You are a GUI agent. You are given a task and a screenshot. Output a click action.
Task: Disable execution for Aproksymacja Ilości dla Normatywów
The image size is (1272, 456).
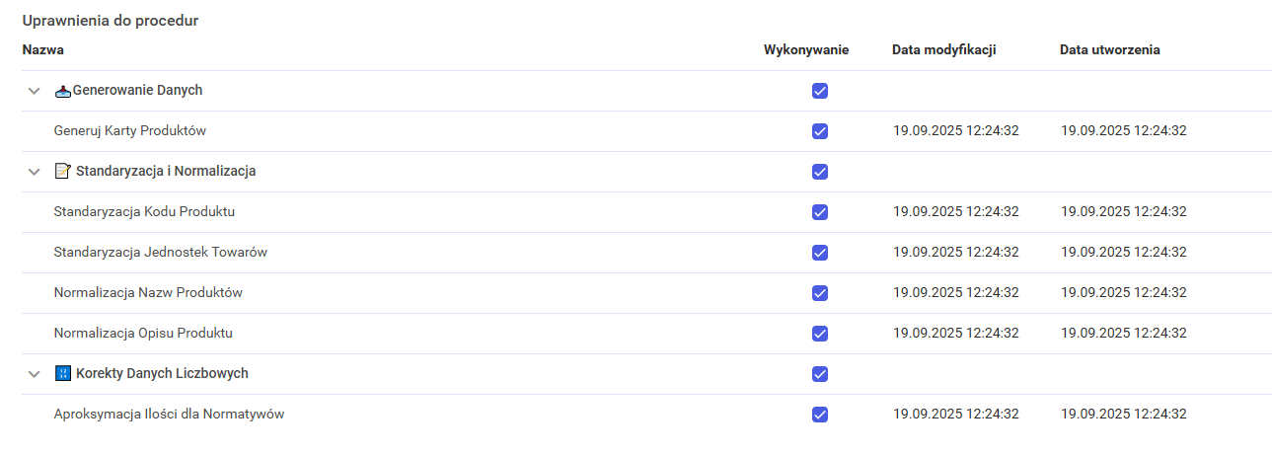(x=819, y=415)
